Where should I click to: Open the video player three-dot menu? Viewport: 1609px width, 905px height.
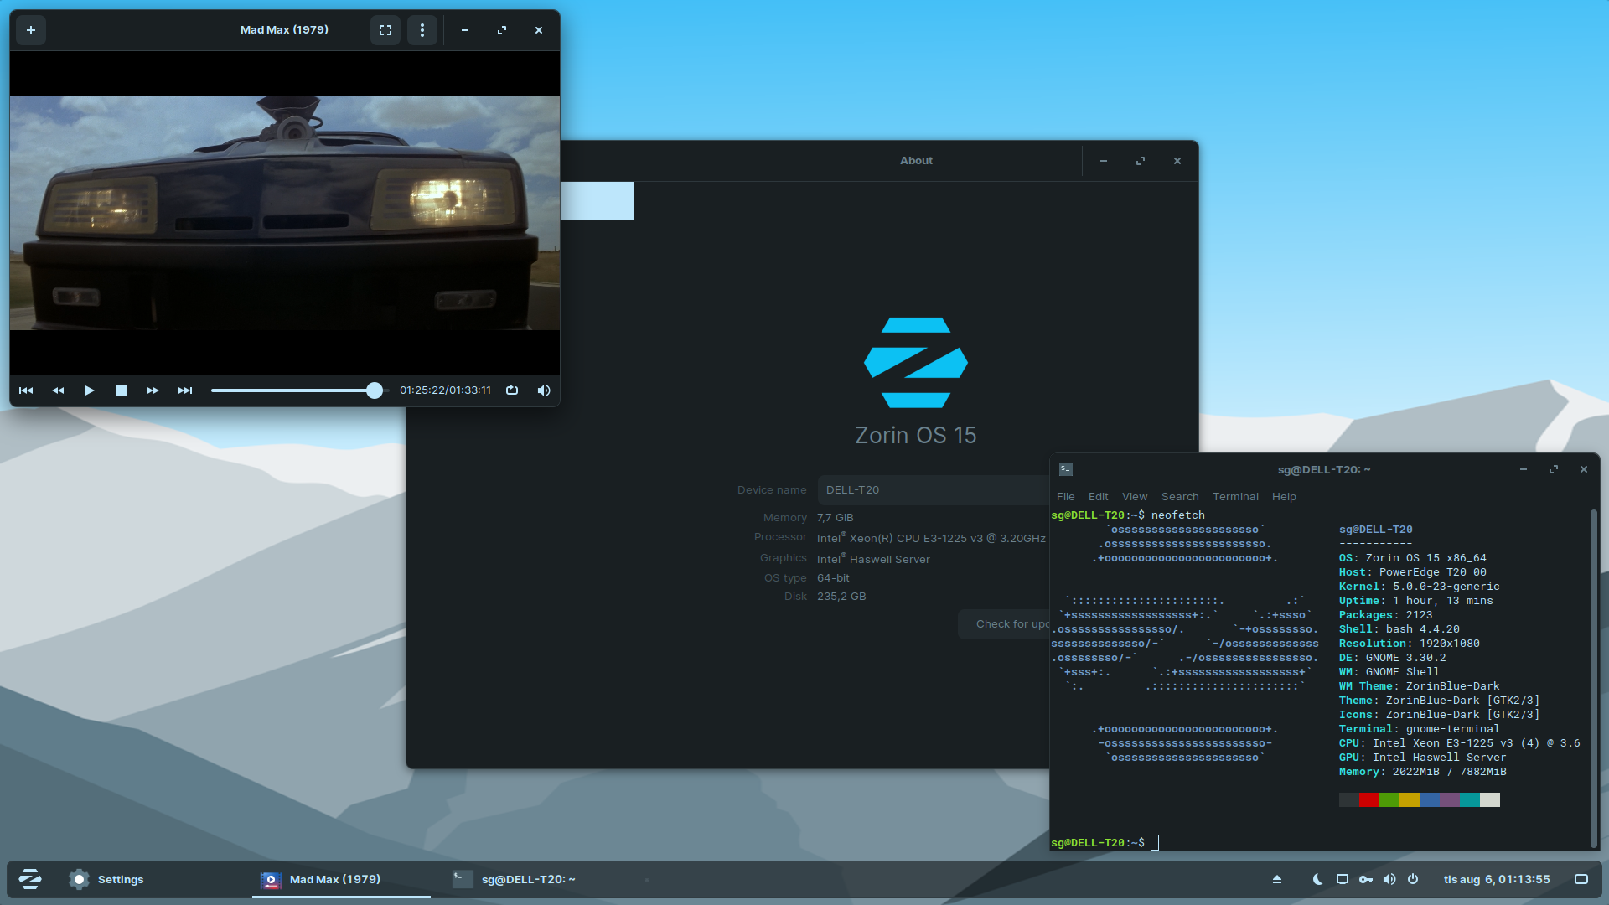click(422, 30)
